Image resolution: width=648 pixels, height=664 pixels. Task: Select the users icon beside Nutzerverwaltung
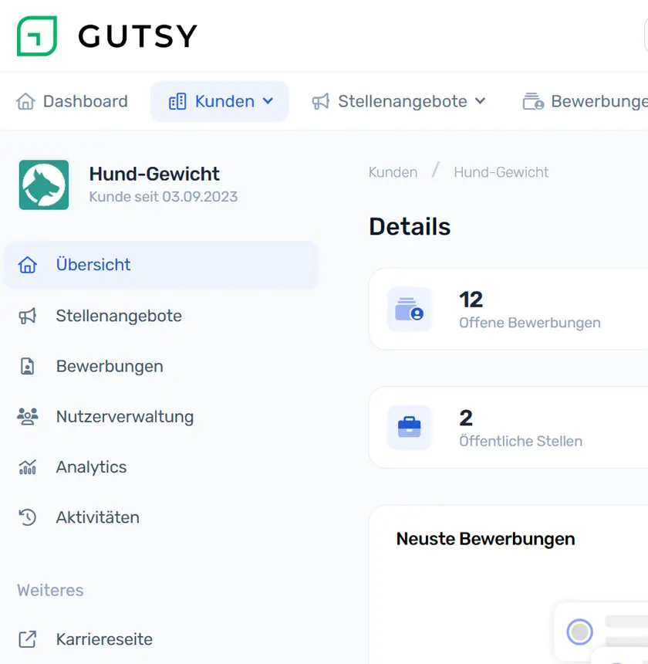tap(29, 416)
